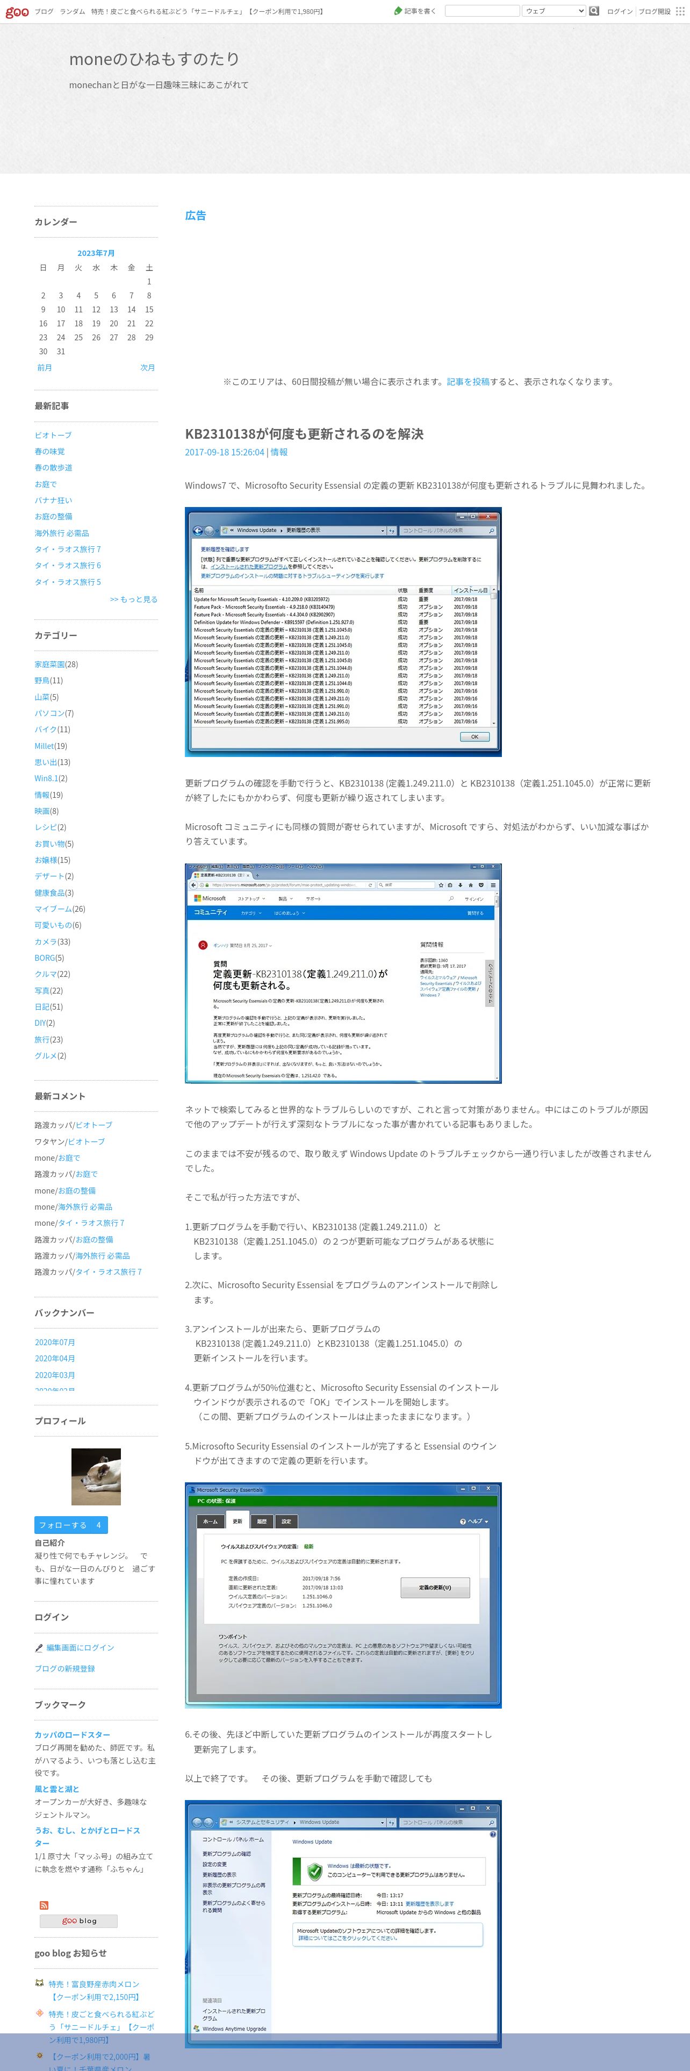Image resolution: width=690 pixels, height=2071 pixels.
Task: Open the recent article バナナ狂い
Action: coord(53,500)
